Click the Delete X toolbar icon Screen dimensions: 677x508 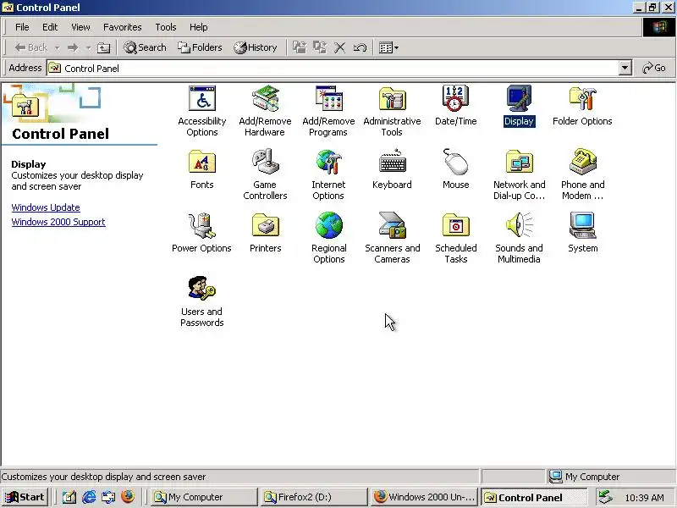click(340, 47)
